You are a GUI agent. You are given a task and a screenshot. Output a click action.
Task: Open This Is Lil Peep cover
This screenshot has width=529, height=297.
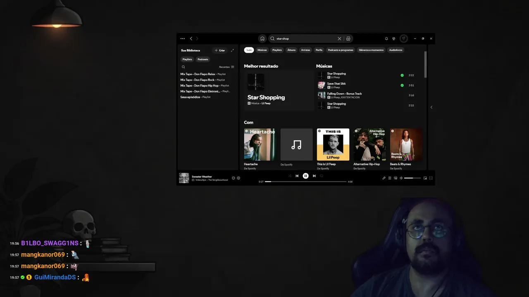[333, 144]
